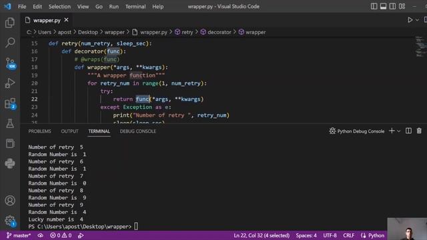The image size is (427, 240).
Task: Open the Python extension view in activity bar
Action: [10, 163]
